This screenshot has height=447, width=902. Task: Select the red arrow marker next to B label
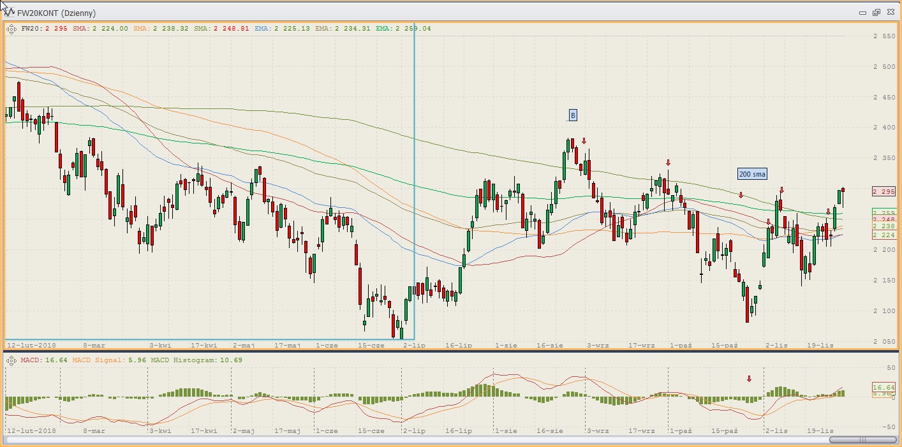click(584, 141)
